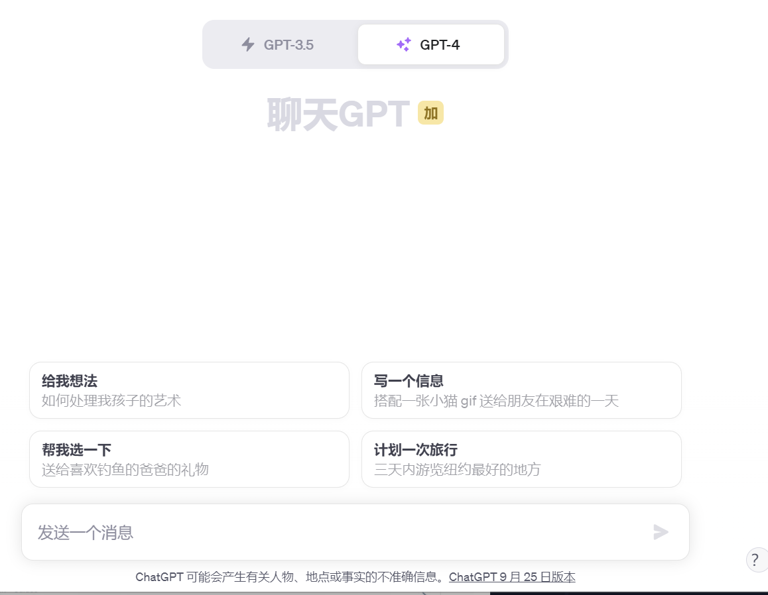Open the question mark help icon
768x595 pixels.
point(756,560)
